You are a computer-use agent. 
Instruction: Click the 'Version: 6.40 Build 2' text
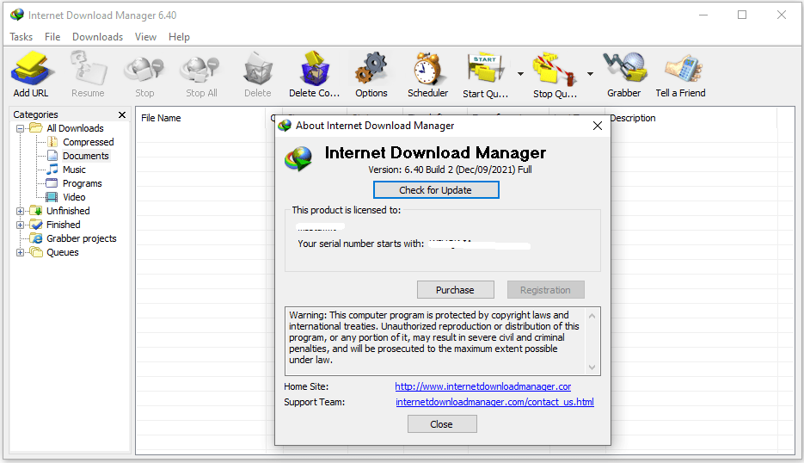point(411,170)
